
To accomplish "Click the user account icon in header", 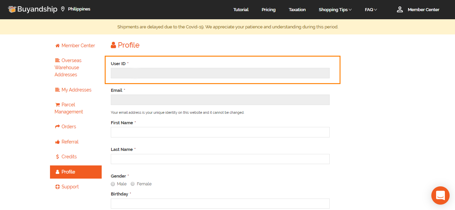I will click(400, 9).
